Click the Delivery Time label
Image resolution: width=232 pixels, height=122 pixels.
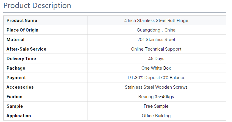[21, 59]
